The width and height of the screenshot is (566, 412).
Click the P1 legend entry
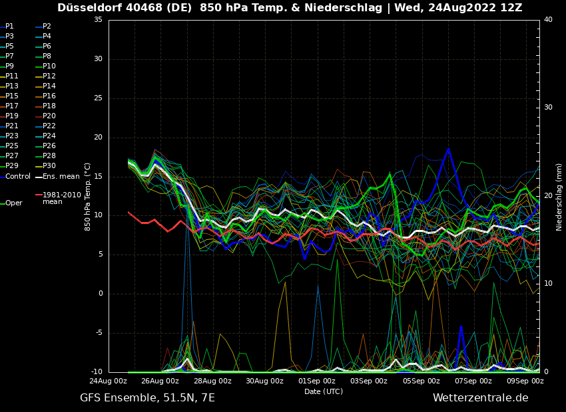(9, 27)
